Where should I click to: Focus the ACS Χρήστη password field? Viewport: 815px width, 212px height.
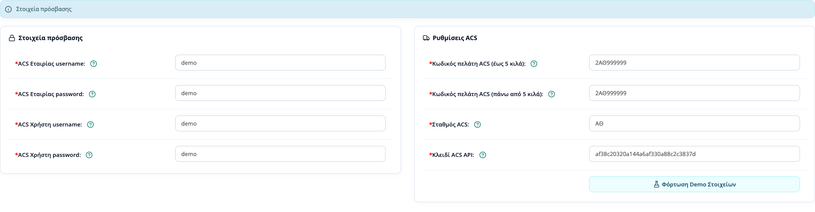280,154
